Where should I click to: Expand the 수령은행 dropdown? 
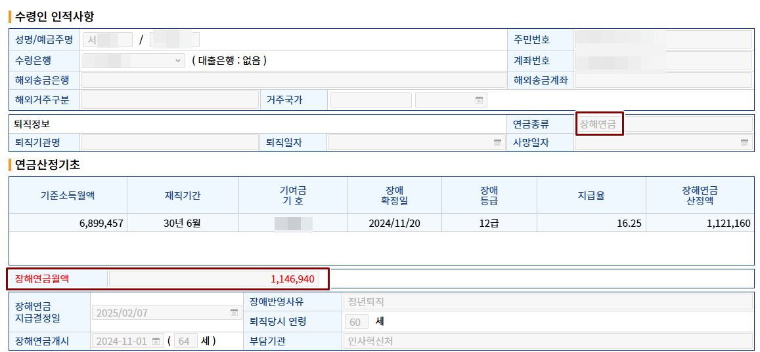178,61
